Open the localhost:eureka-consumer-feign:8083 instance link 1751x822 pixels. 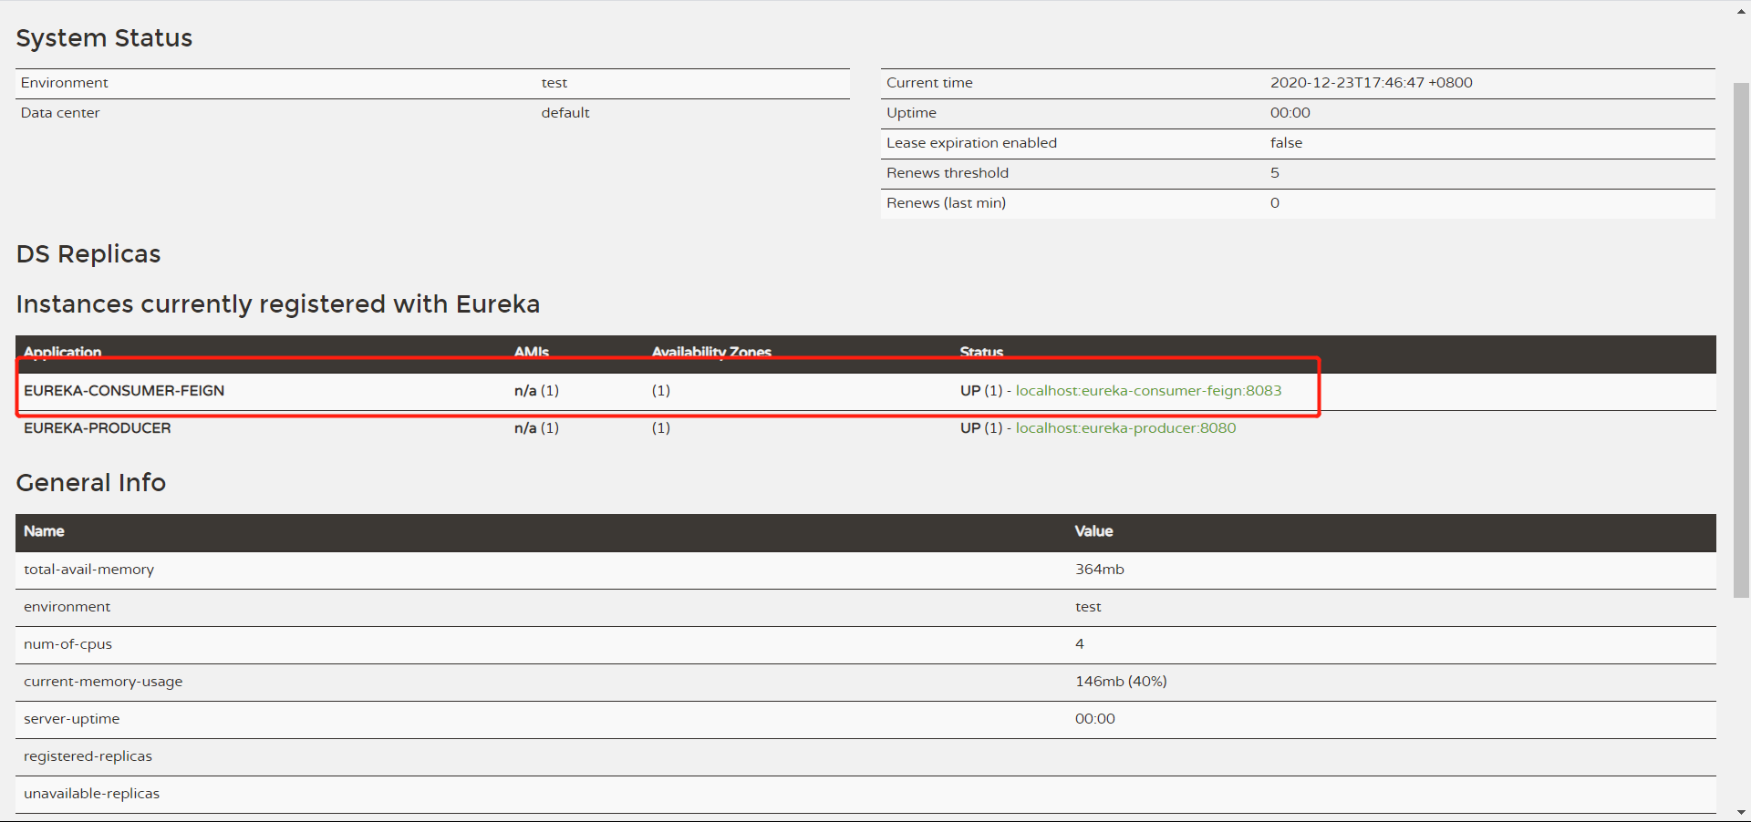(x=1148, y=390)
